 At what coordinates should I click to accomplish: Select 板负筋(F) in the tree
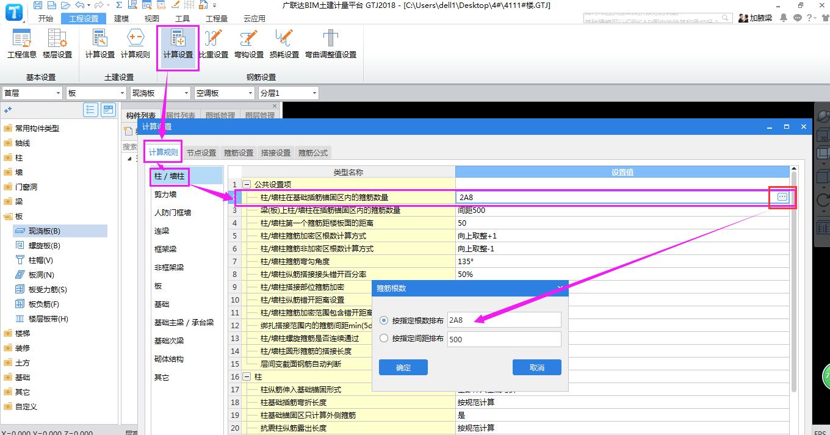coord(44,304)
